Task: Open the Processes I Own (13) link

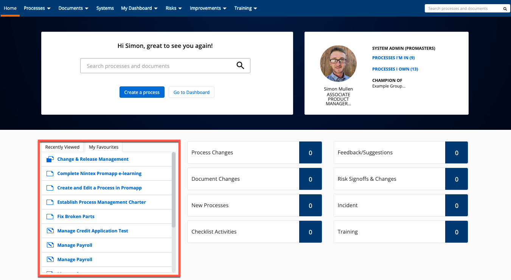Action: pyautogui.click(x=395, y=69)
